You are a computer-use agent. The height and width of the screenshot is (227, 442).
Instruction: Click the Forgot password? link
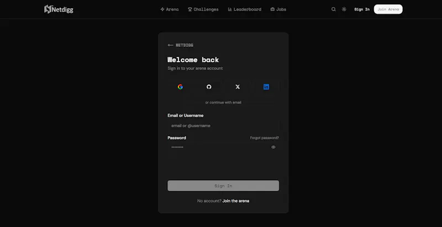click(265, 138)
